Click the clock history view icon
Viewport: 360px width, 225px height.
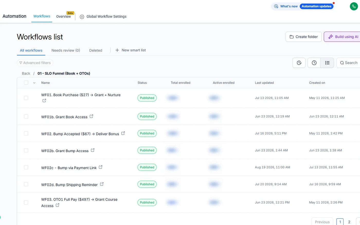point(314,63)
